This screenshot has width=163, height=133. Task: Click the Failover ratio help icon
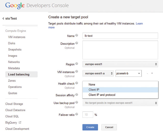(77, 114)
